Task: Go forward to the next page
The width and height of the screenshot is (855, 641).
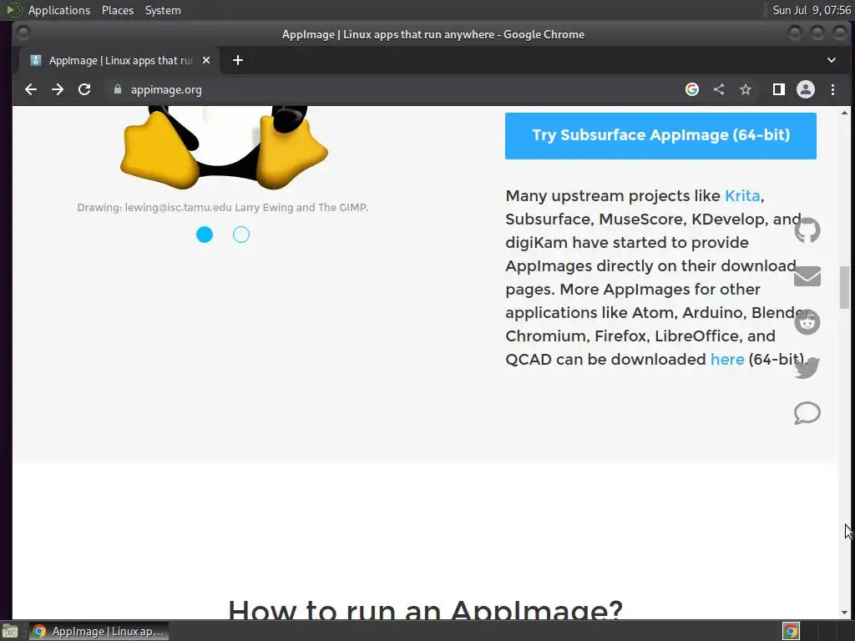Action: coord(58,89)
